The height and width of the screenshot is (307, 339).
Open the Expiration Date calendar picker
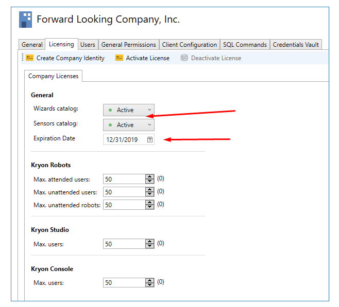[150, 139]
